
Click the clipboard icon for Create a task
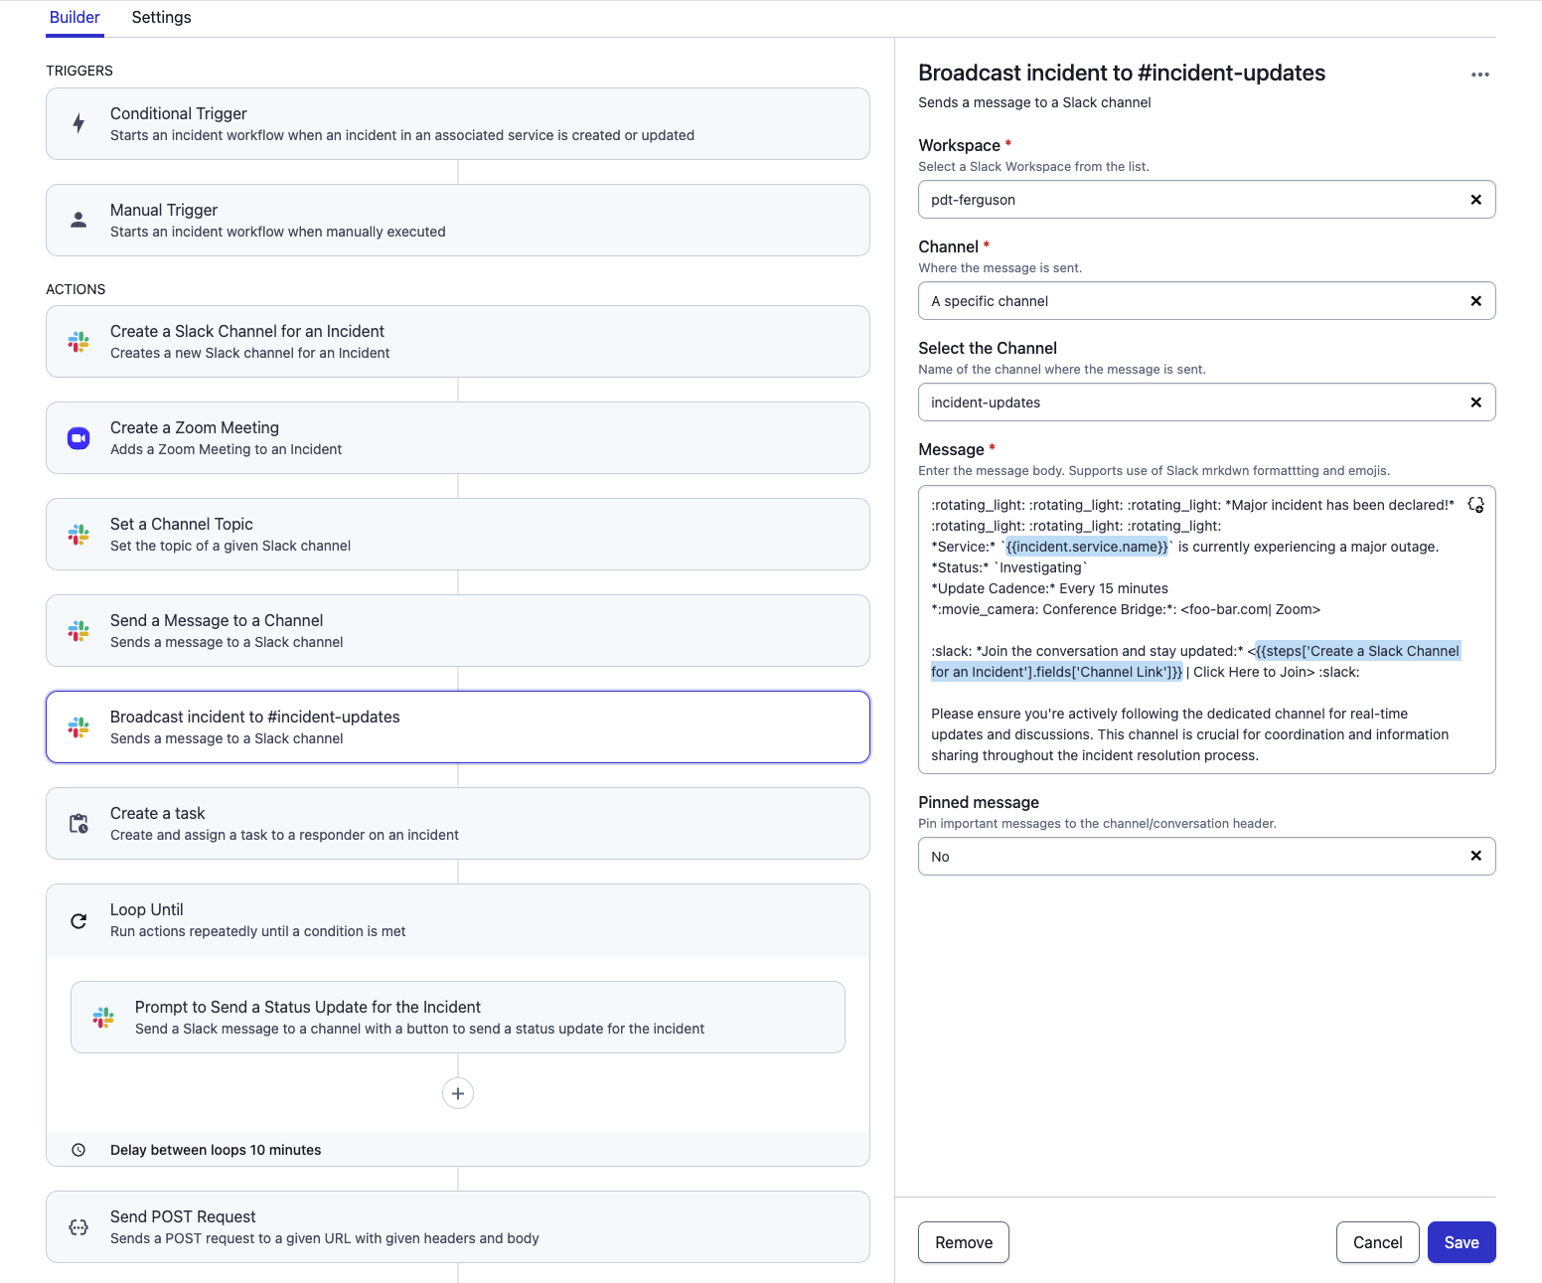point(78,824)
